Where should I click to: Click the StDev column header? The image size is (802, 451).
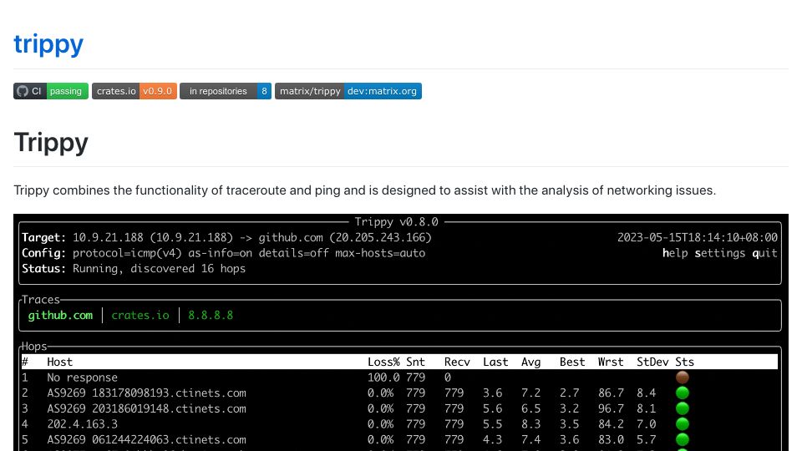coord(652,362)
